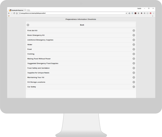This screenshot has width=162, height=137.
Task: Expand Suggested Emergency Food Supplies chevron
Action: click(x=134, y=63)
